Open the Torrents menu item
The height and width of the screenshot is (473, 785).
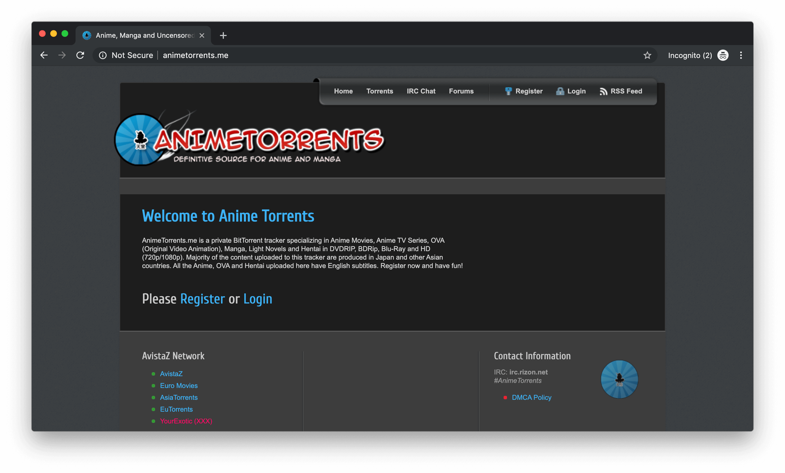380,91
